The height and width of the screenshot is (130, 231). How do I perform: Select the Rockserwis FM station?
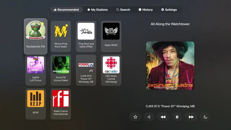point(35,36)
